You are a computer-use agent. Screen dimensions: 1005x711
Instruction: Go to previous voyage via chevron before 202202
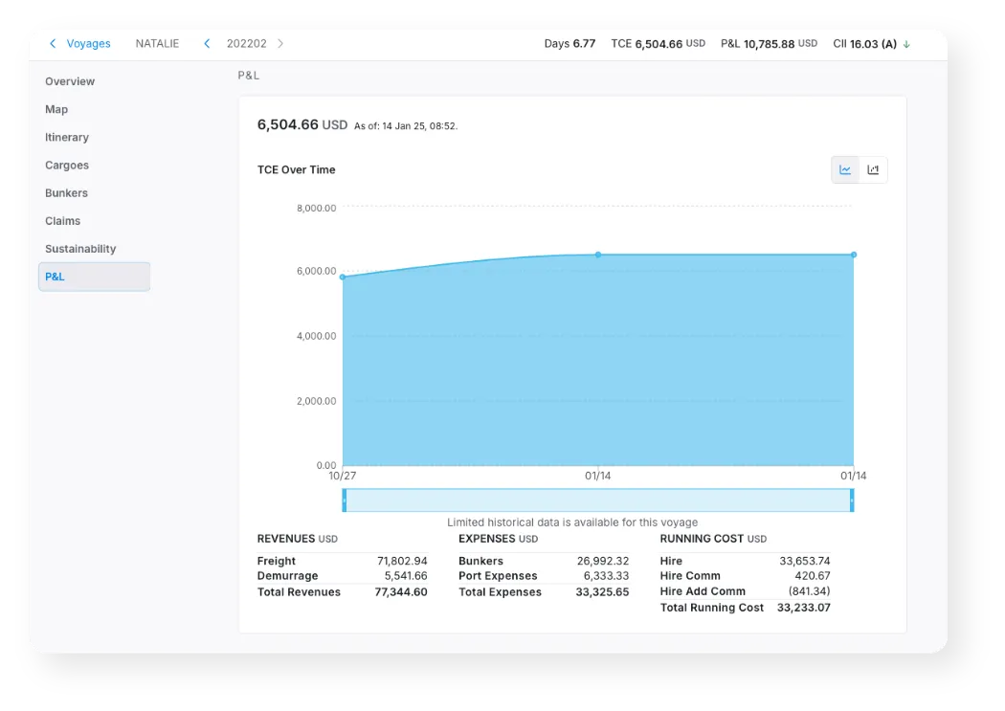click(x=207, y=43)
